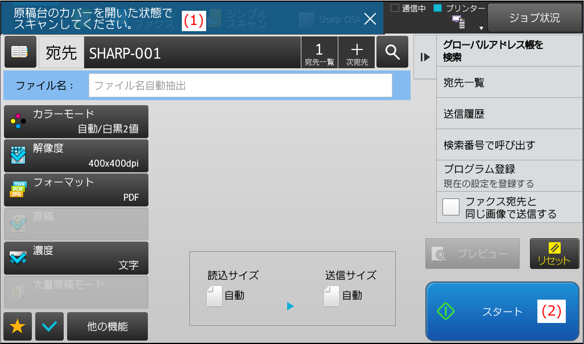Select 送信履歴 from action panel
Viewport: 584px width, 344px height.
pos(509,114)
